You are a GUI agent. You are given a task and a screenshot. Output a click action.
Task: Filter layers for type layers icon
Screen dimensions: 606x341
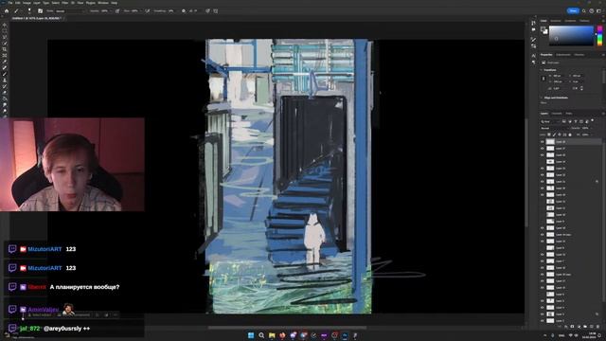point(576,121)
